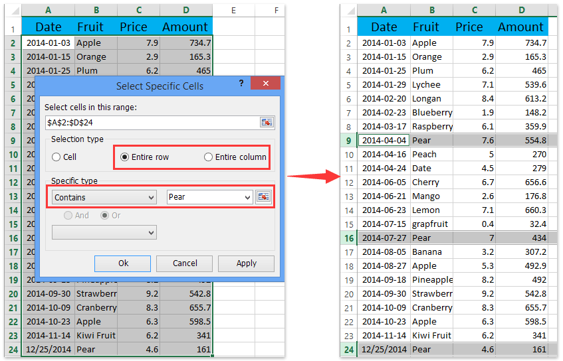The height and width of the screenshot is (361, 563).
Task: Click the range picker icon beside $A$2:$D$24
Action: [x=267, y=123]
